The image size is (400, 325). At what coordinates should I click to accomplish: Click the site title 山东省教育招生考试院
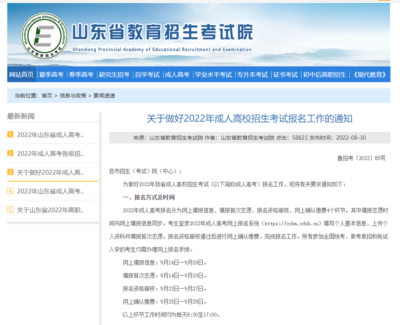tap(162, 32)
